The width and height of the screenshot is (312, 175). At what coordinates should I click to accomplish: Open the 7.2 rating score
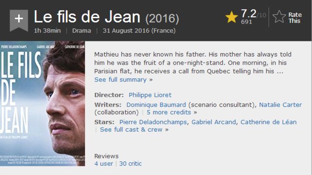(249, 13)
